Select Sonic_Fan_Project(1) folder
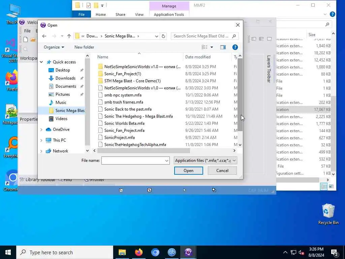This screenshot has height=259, width=345. tap(123, 74)
